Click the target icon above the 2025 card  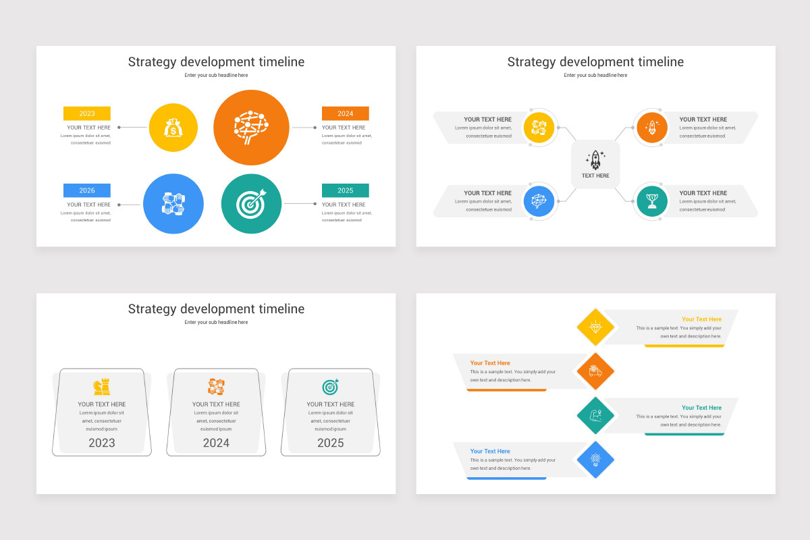pyautogui.click(x=331, y=385)
